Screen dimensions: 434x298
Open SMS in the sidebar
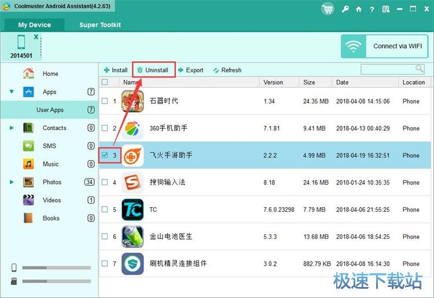(49, 146)
